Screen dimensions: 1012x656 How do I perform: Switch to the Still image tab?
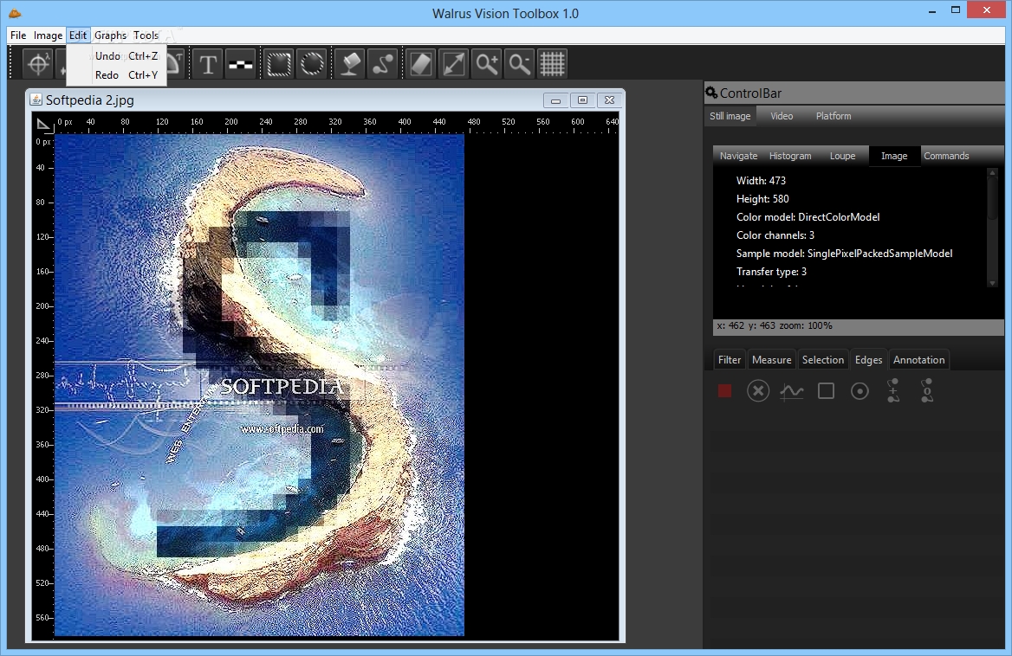pyautogui.click(x=730, y=116)
